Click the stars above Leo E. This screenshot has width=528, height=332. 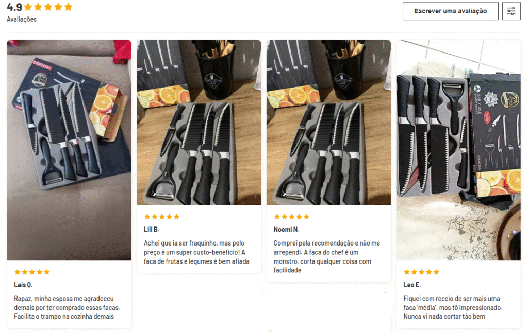[421, 272]
